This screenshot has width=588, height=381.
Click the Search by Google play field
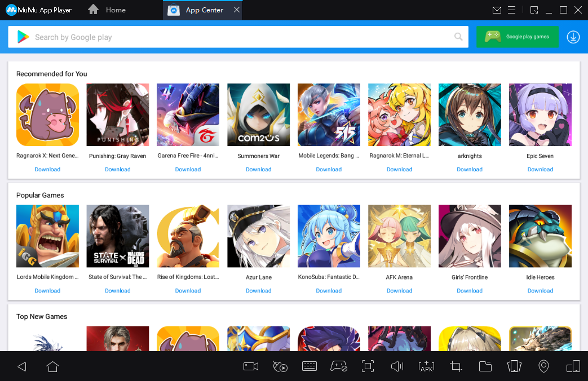point(238,37)
